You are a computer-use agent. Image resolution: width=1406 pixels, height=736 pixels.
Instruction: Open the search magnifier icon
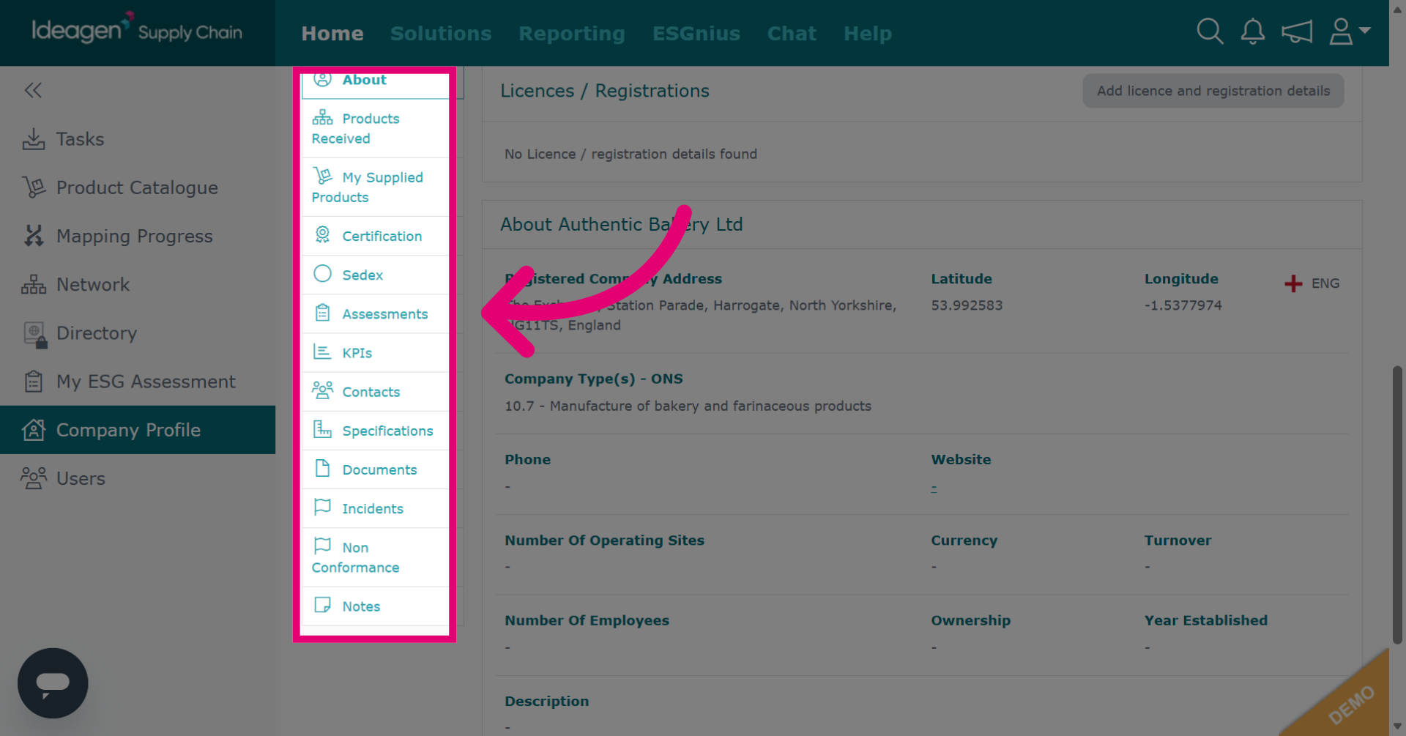(1210, 31)
